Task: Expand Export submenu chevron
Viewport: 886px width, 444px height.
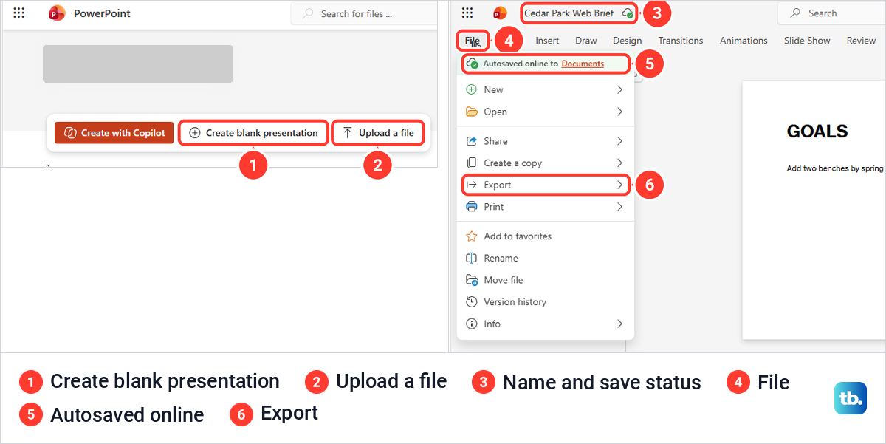Action: (x=619, y=185)
